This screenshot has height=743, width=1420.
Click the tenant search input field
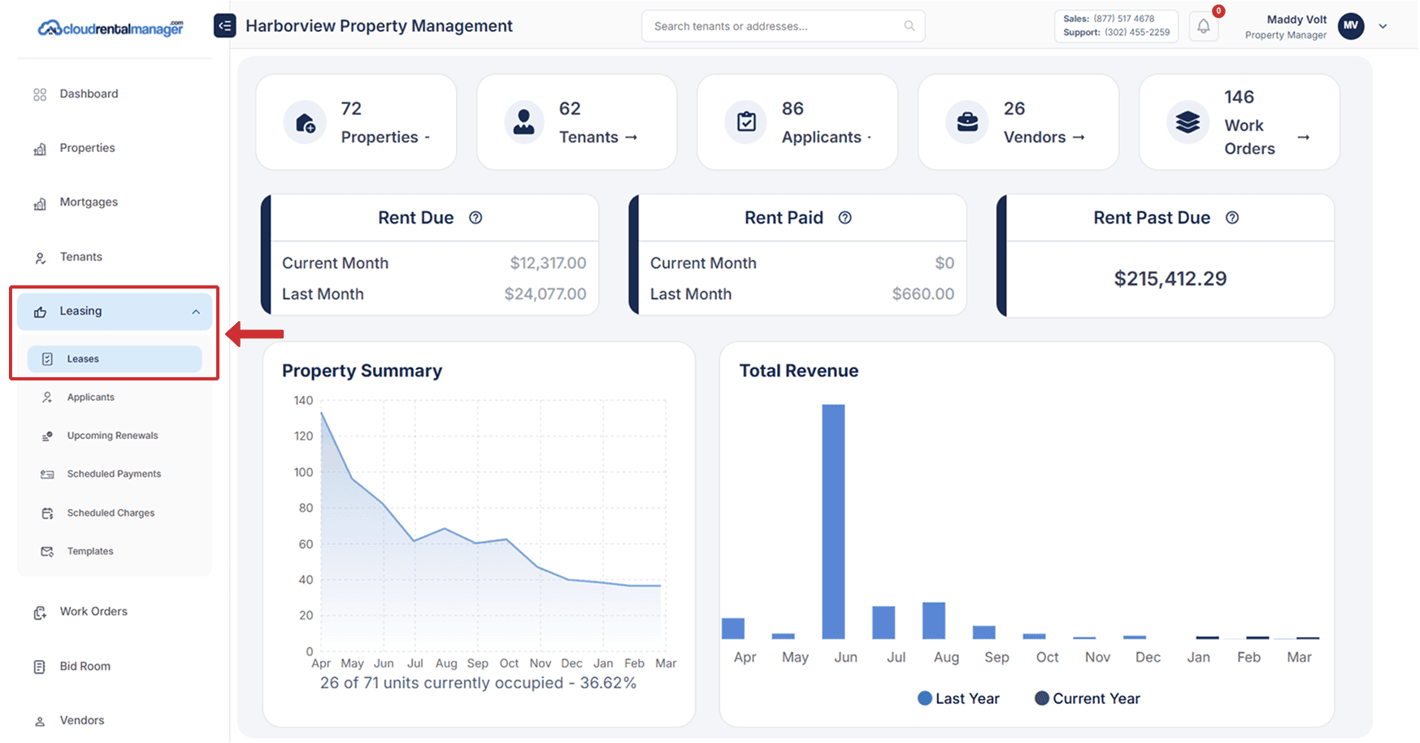(772, 26)
